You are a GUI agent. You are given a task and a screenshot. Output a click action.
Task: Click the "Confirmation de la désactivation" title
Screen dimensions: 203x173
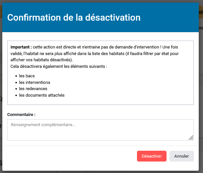pos(74,17)
